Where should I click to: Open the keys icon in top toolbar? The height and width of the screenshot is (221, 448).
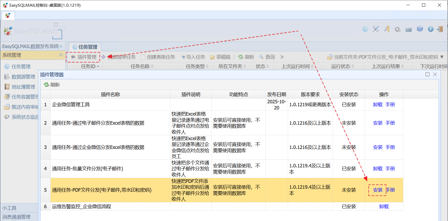click(x=387, y=29)
